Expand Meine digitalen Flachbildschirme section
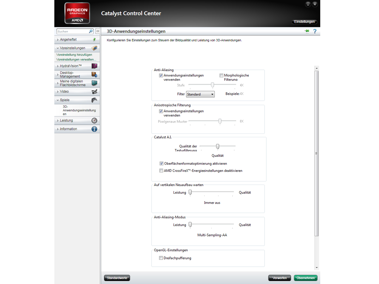This screenshot has width=379, height=284. [77, 83]
